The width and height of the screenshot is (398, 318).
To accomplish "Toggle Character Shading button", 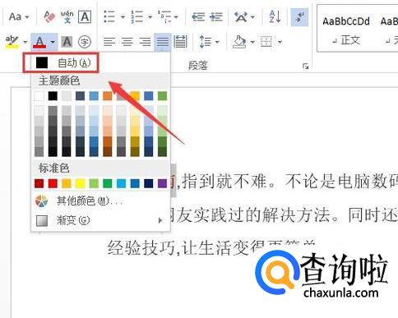I will pyautogui.click(x=67, y=42).
